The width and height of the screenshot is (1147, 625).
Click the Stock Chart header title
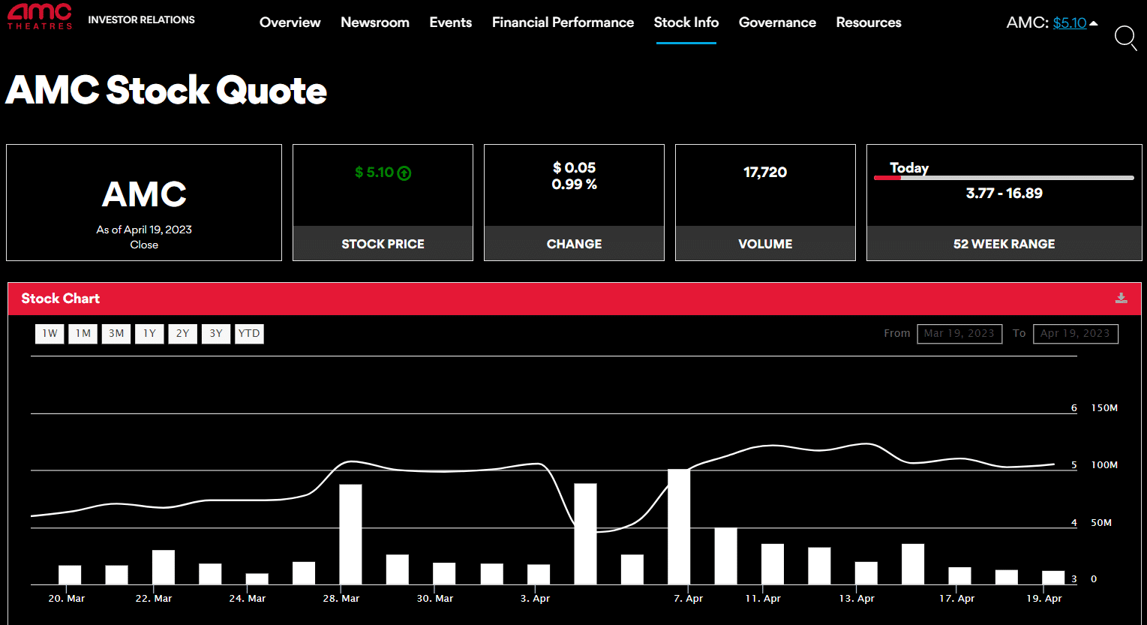coord(60,299)
